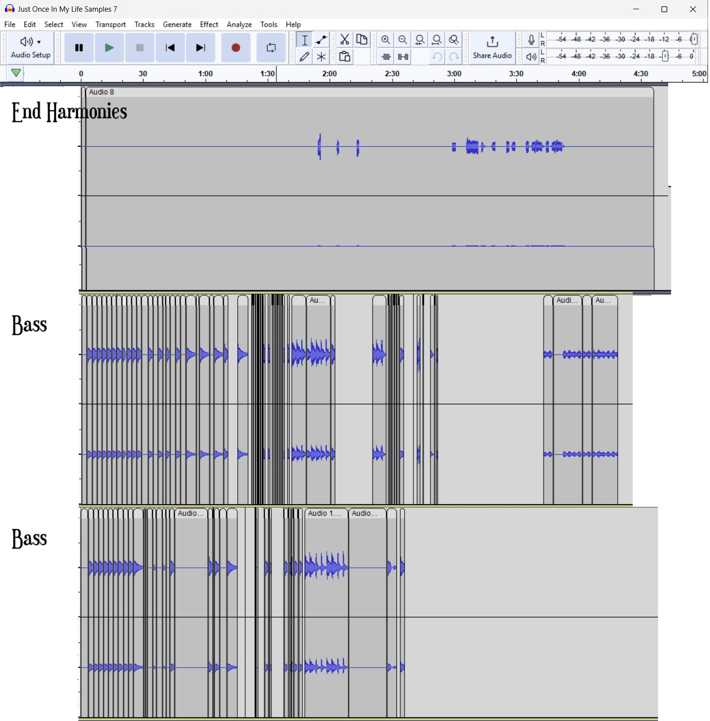Click the Cut scissors icon
Screen dimensions: 710x721
point(344,39)
